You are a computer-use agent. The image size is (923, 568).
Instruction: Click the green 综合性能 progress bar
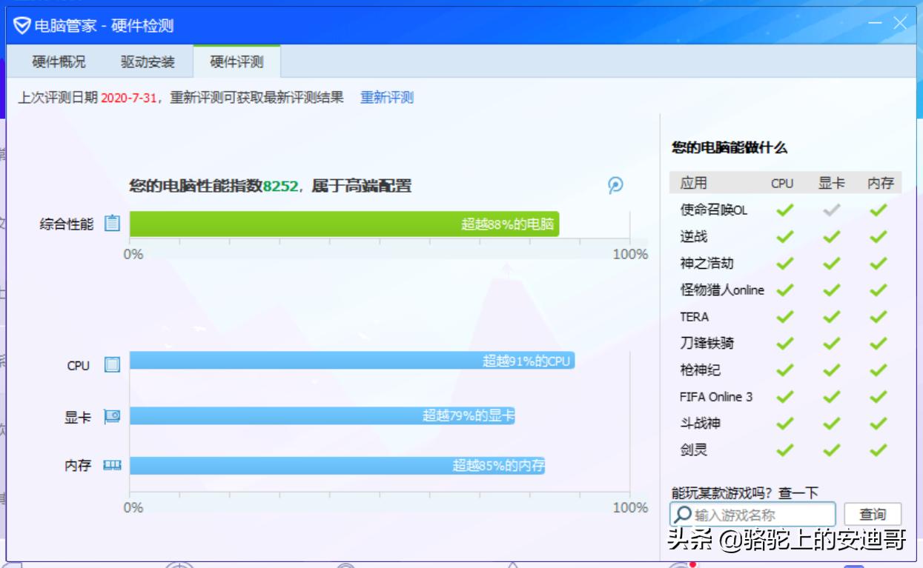coord(345,222)
